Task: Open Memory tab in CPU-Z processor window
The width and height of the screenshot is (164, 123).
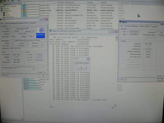Action: click(x=21, y=23)
